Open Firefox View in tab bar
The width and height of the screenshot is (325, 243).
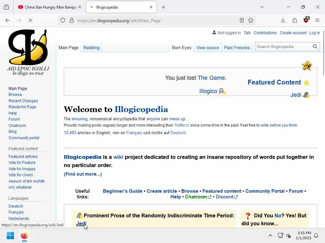[x=6, y=7]
